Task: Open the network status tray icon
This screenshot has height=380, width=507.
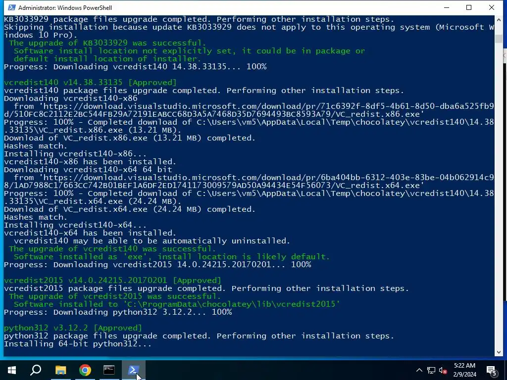Action: pos(431,370)
